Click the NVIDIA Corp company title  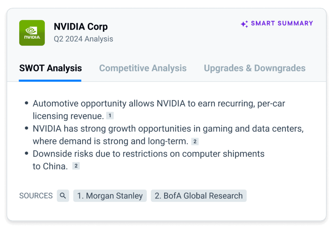(81, 27)
